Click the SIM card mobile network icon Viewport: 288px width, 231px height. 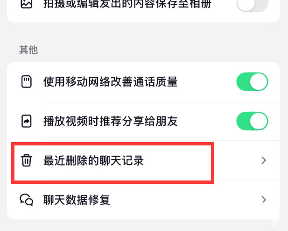(x=27, y=82)
